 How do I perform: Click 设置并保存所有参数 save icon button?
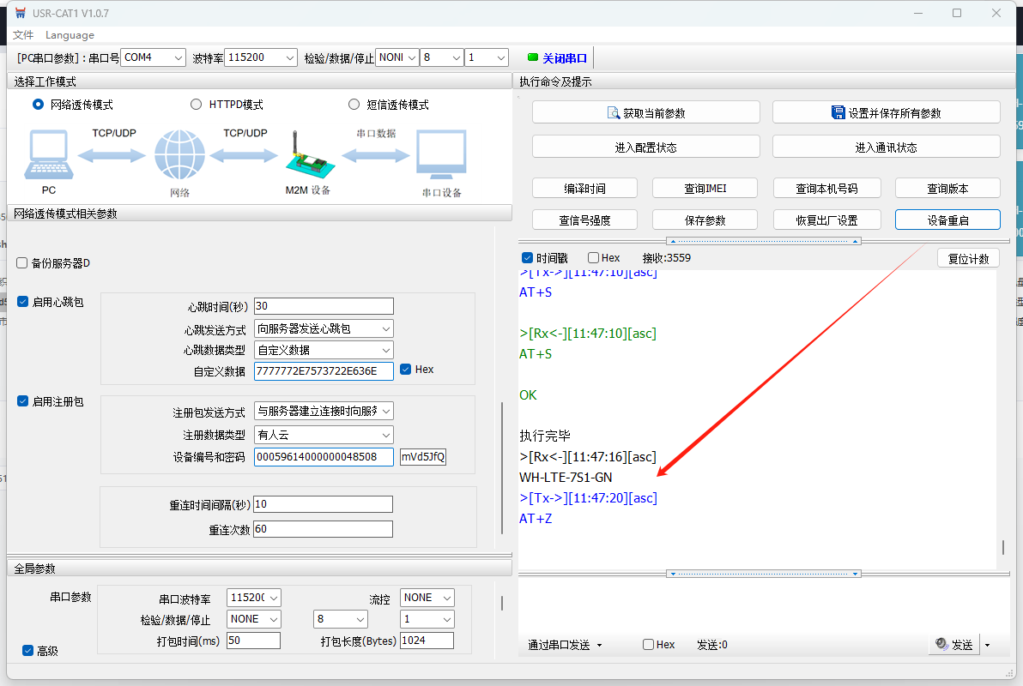[x=886, y=112]
